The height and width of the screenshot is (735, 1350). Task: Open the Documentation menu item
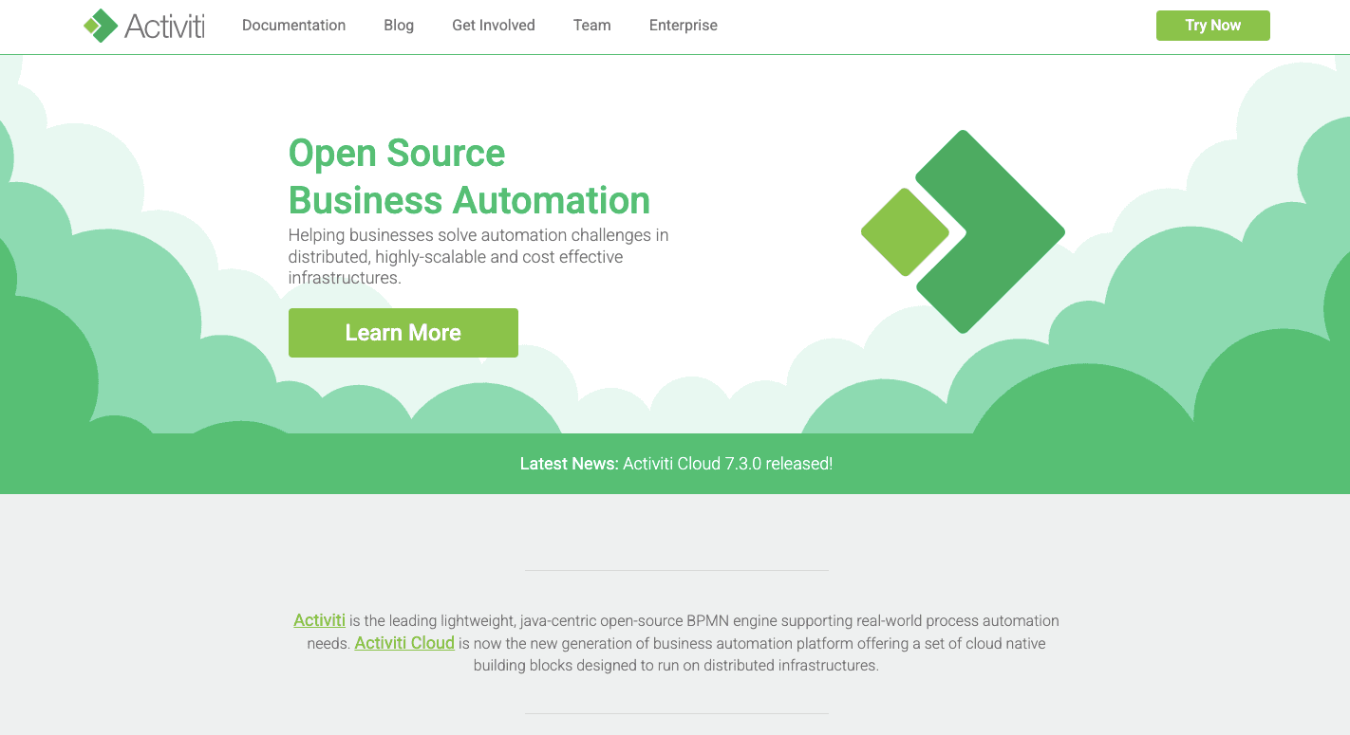293,26
